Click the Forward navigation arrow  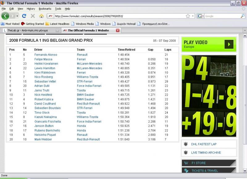(12, 16)
